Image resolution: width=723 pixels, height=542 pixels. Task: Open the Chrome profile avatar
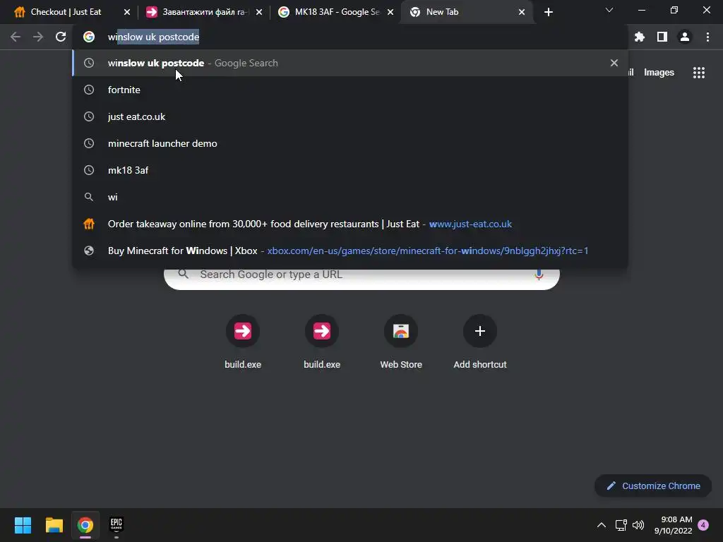(685, 37)
